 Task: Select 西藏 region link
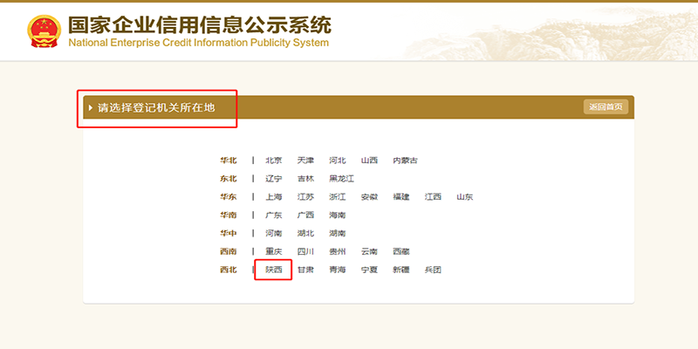click(x=401, y=251)
